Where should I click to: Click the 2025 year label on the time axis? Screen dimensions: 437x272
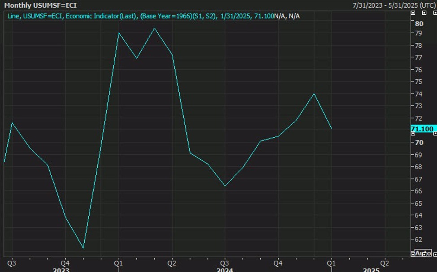click(x=371, y=270)
